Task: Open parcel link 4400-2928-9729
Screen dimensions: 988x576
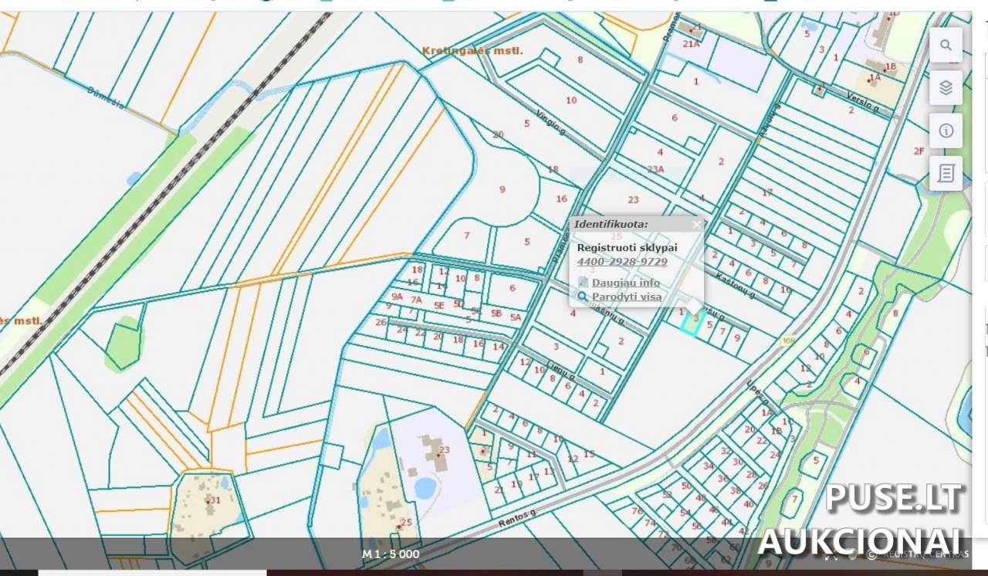Action: click(622, 262)
